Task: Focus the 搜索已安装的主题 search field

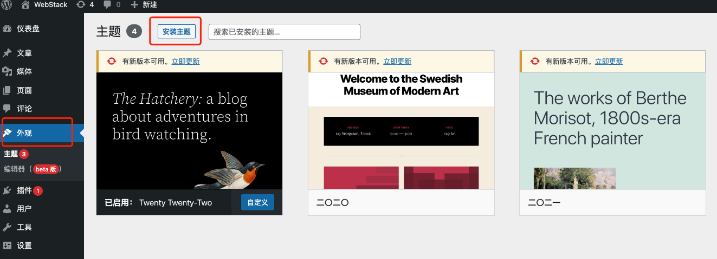Action: coord(285,32)
